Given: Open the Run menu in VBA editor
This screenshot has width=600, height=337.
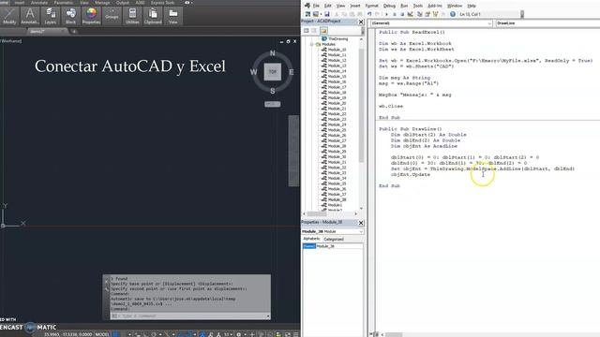Looking at the screenshot, I should coord(404,6).
